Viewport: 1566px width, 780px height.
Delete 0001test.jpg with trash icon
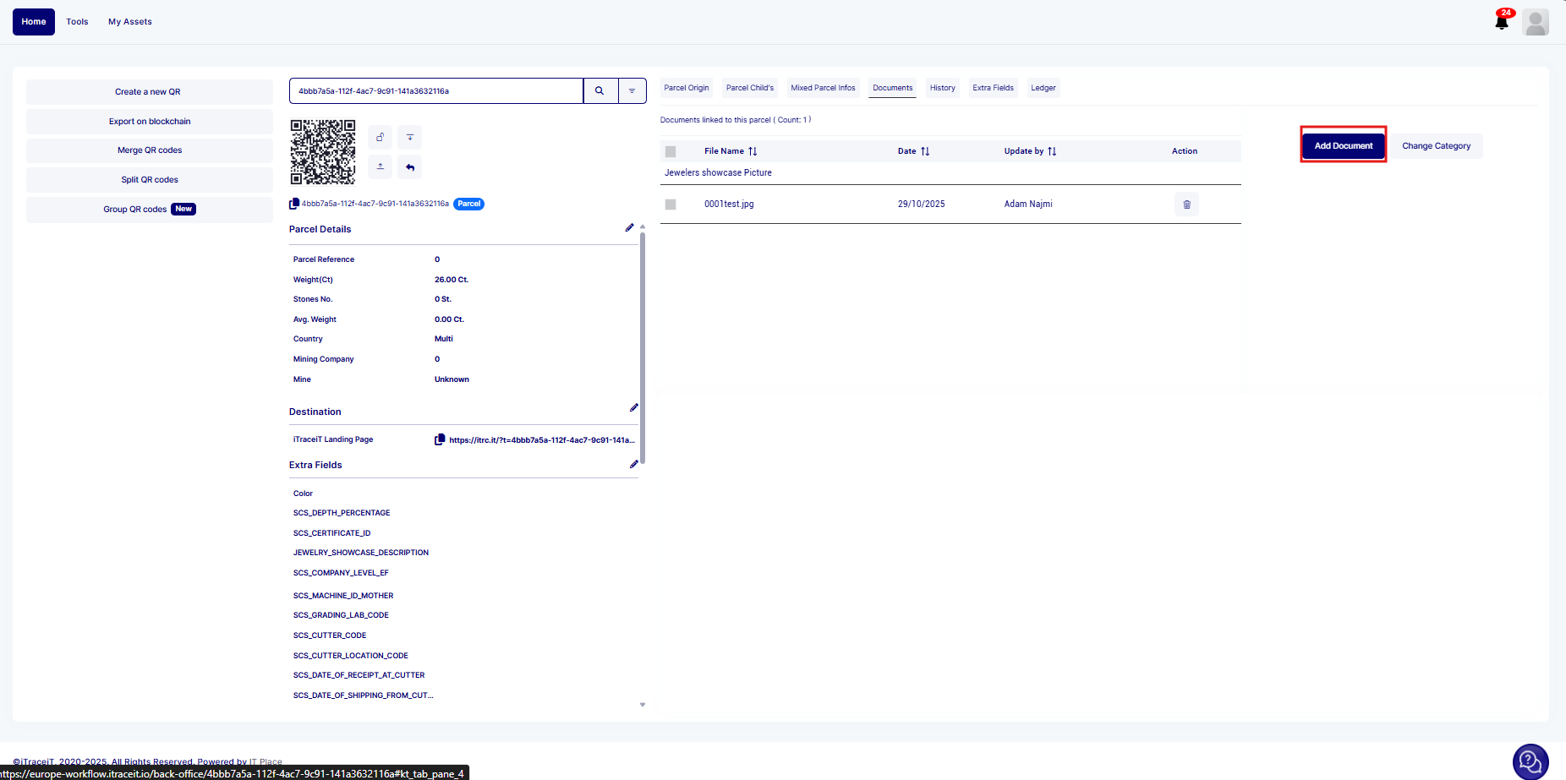pyautogui.click(x=1186, y=205)
